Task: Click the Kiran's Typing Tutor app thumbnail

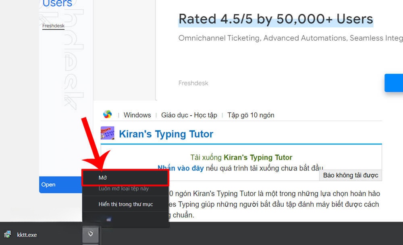Action: pyautogui.click(x=108, y=133)
